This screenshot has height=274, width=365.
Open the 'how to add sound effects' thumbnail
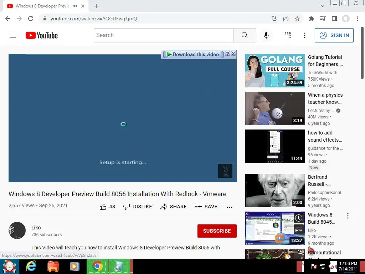point(275,146)
